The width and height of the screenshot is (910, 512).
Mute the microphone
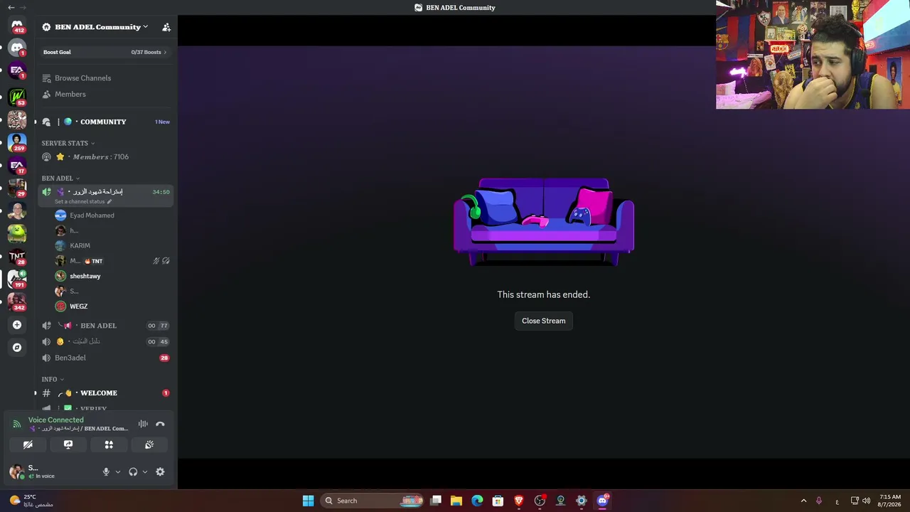pyautogui.click(x=106, y=471)
